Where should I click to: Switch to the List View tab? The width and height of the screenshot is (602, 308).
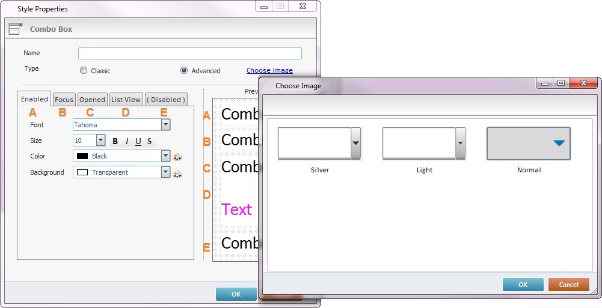click(126, 100)
